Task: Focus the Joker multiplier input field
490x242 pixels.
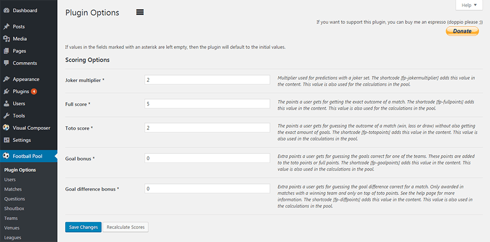Action: [x=207, y=79]
